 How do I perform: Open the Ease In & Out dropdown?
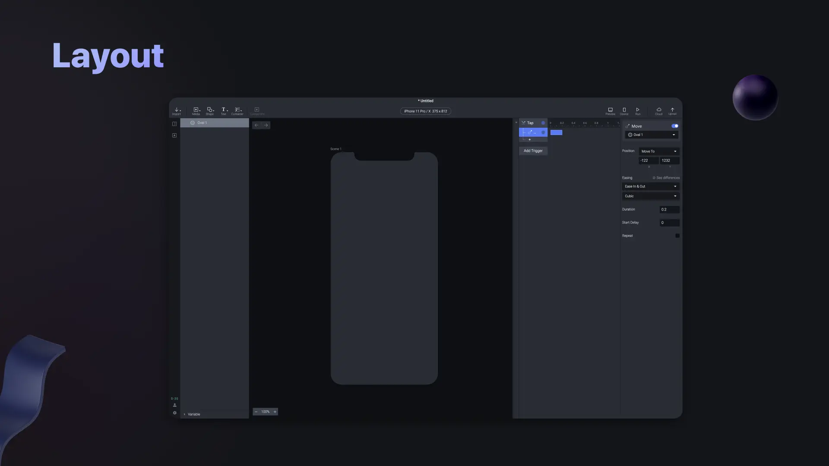pos(651,186)
